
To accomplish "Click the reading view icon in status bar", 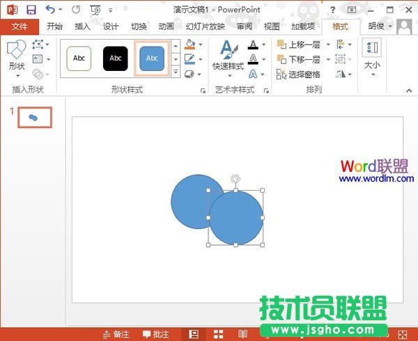I will point(242,334).
